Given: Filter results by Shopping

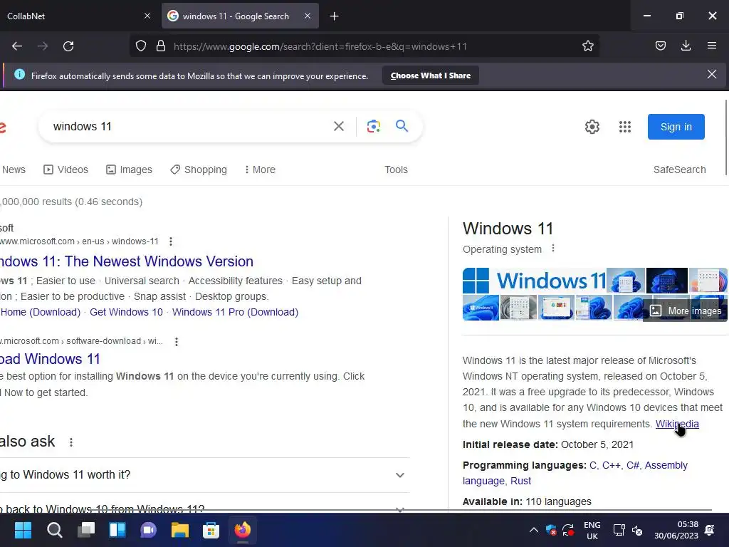Looking at the screenshot, I should click(x=199, y=170).
